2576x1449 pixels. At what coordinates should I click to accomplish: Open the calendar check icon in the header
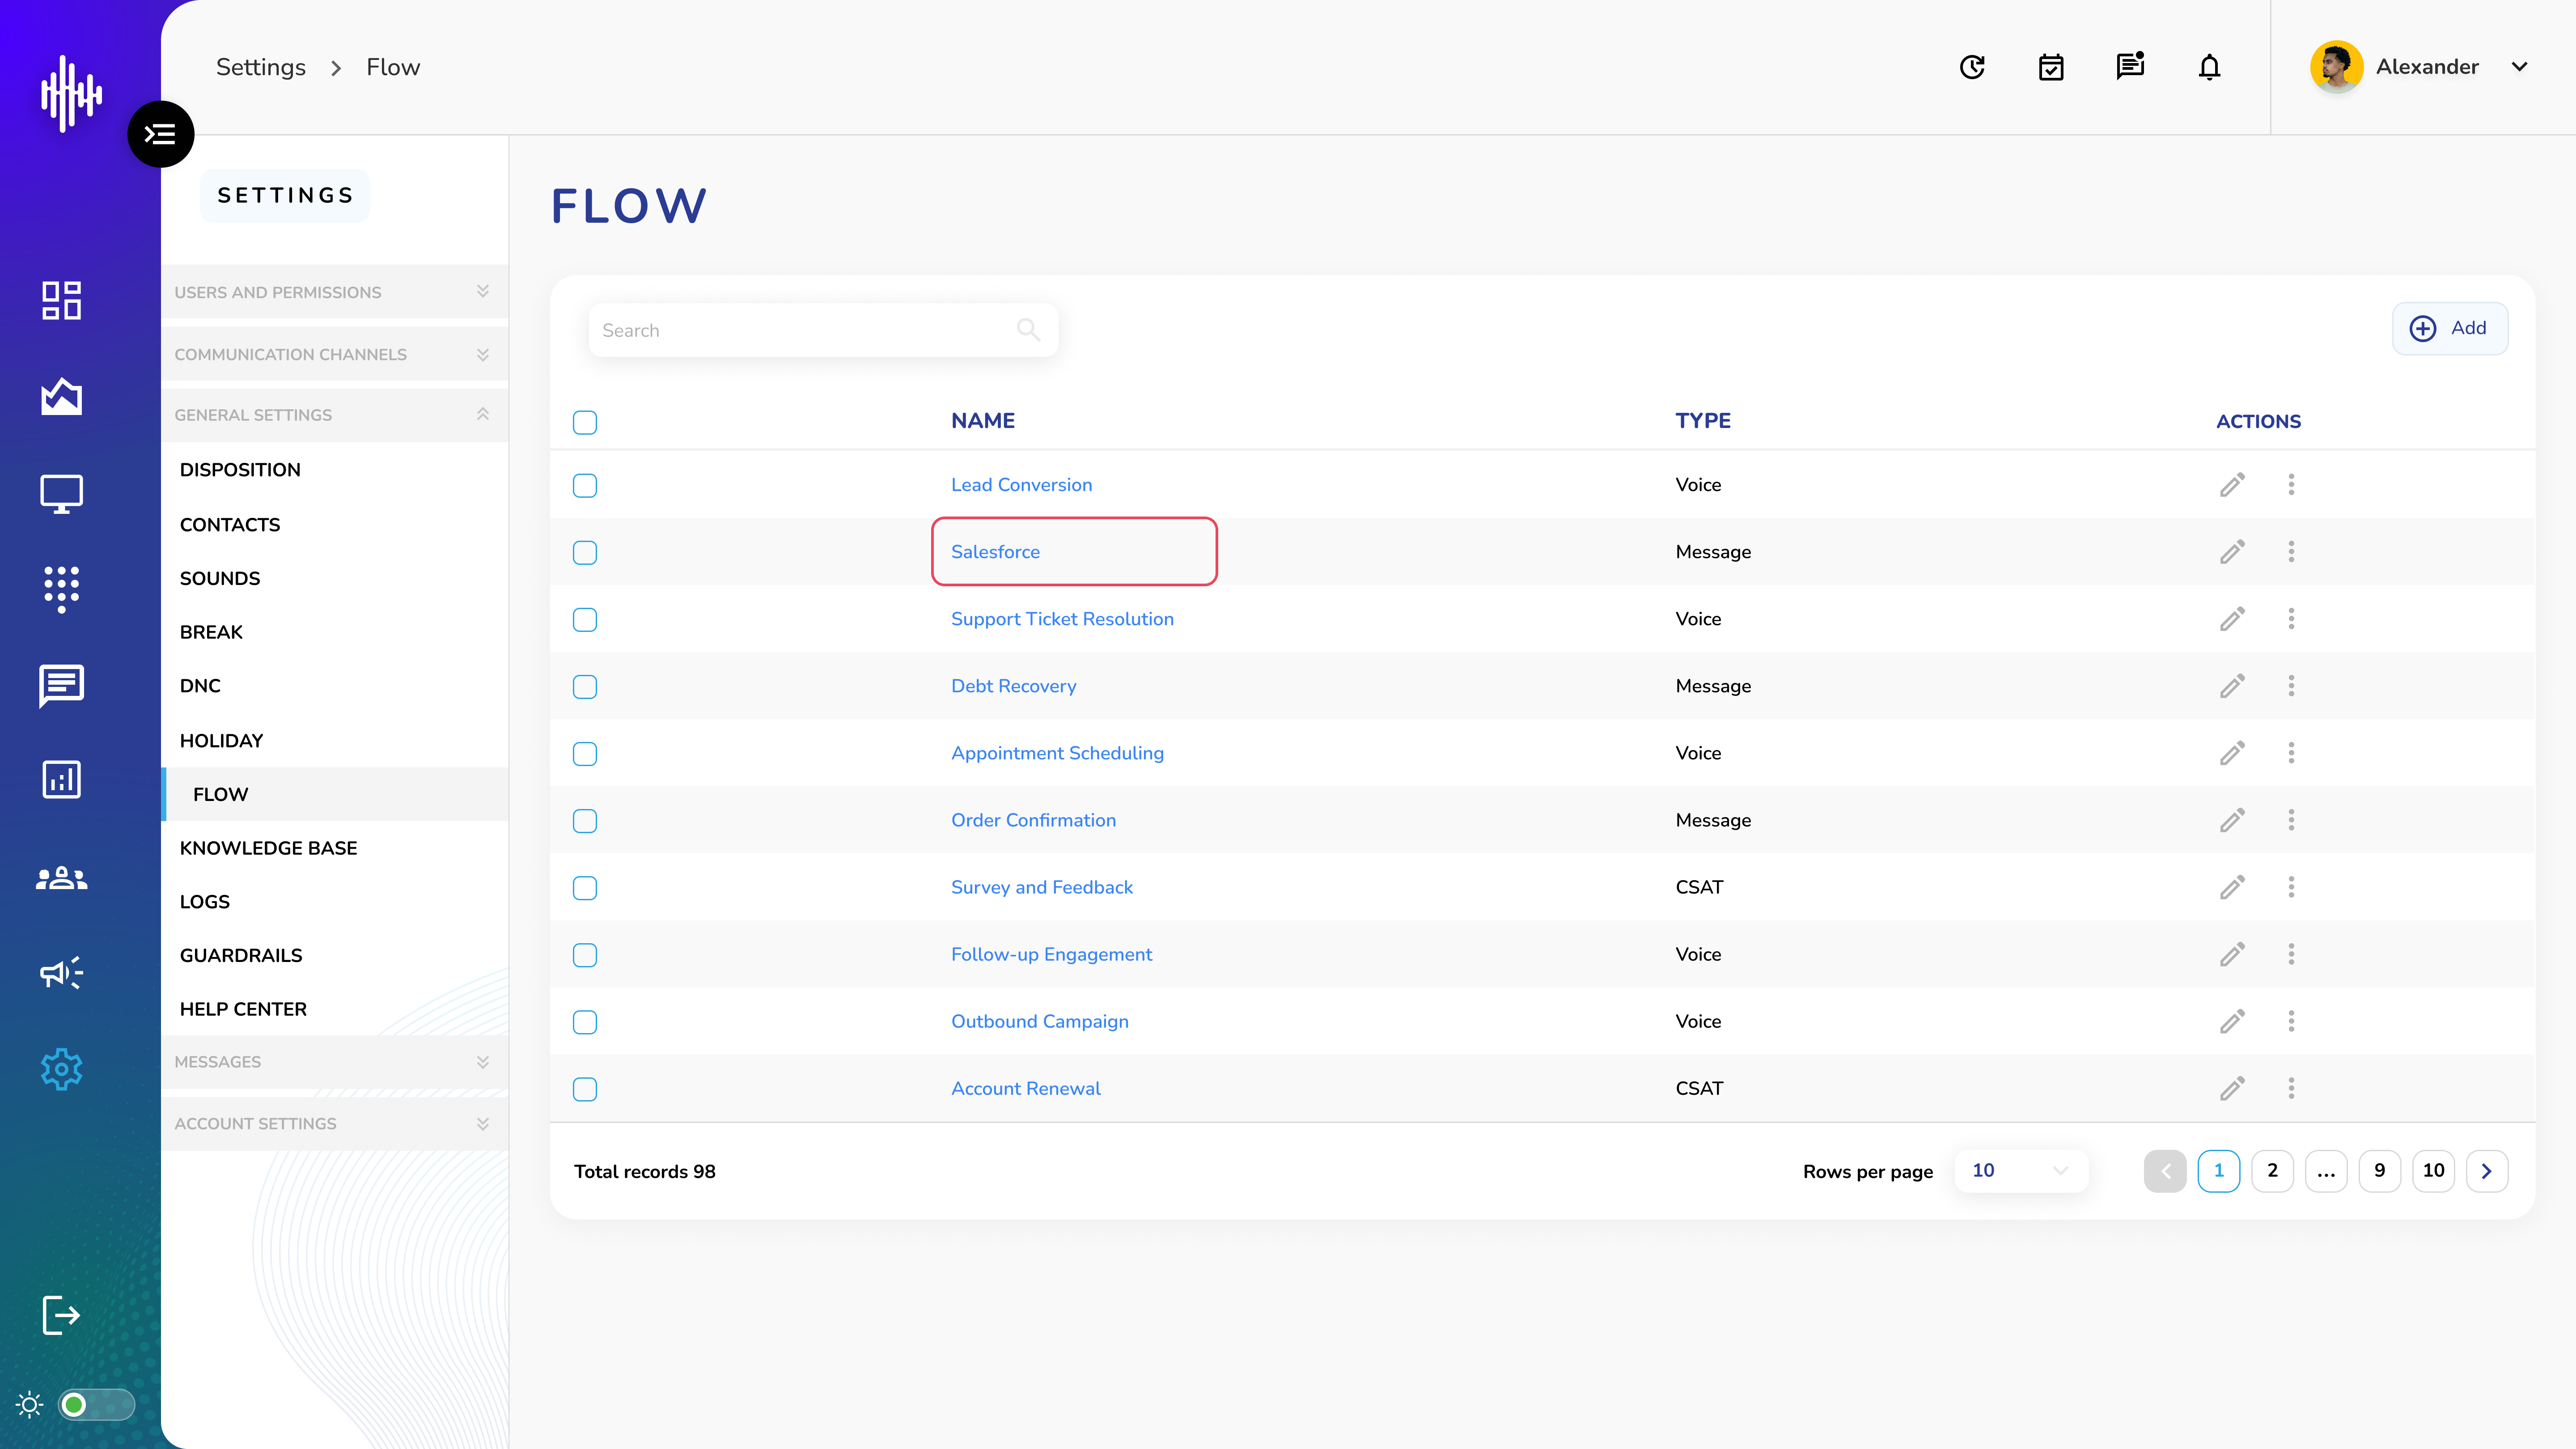(x=2051, y=67)
